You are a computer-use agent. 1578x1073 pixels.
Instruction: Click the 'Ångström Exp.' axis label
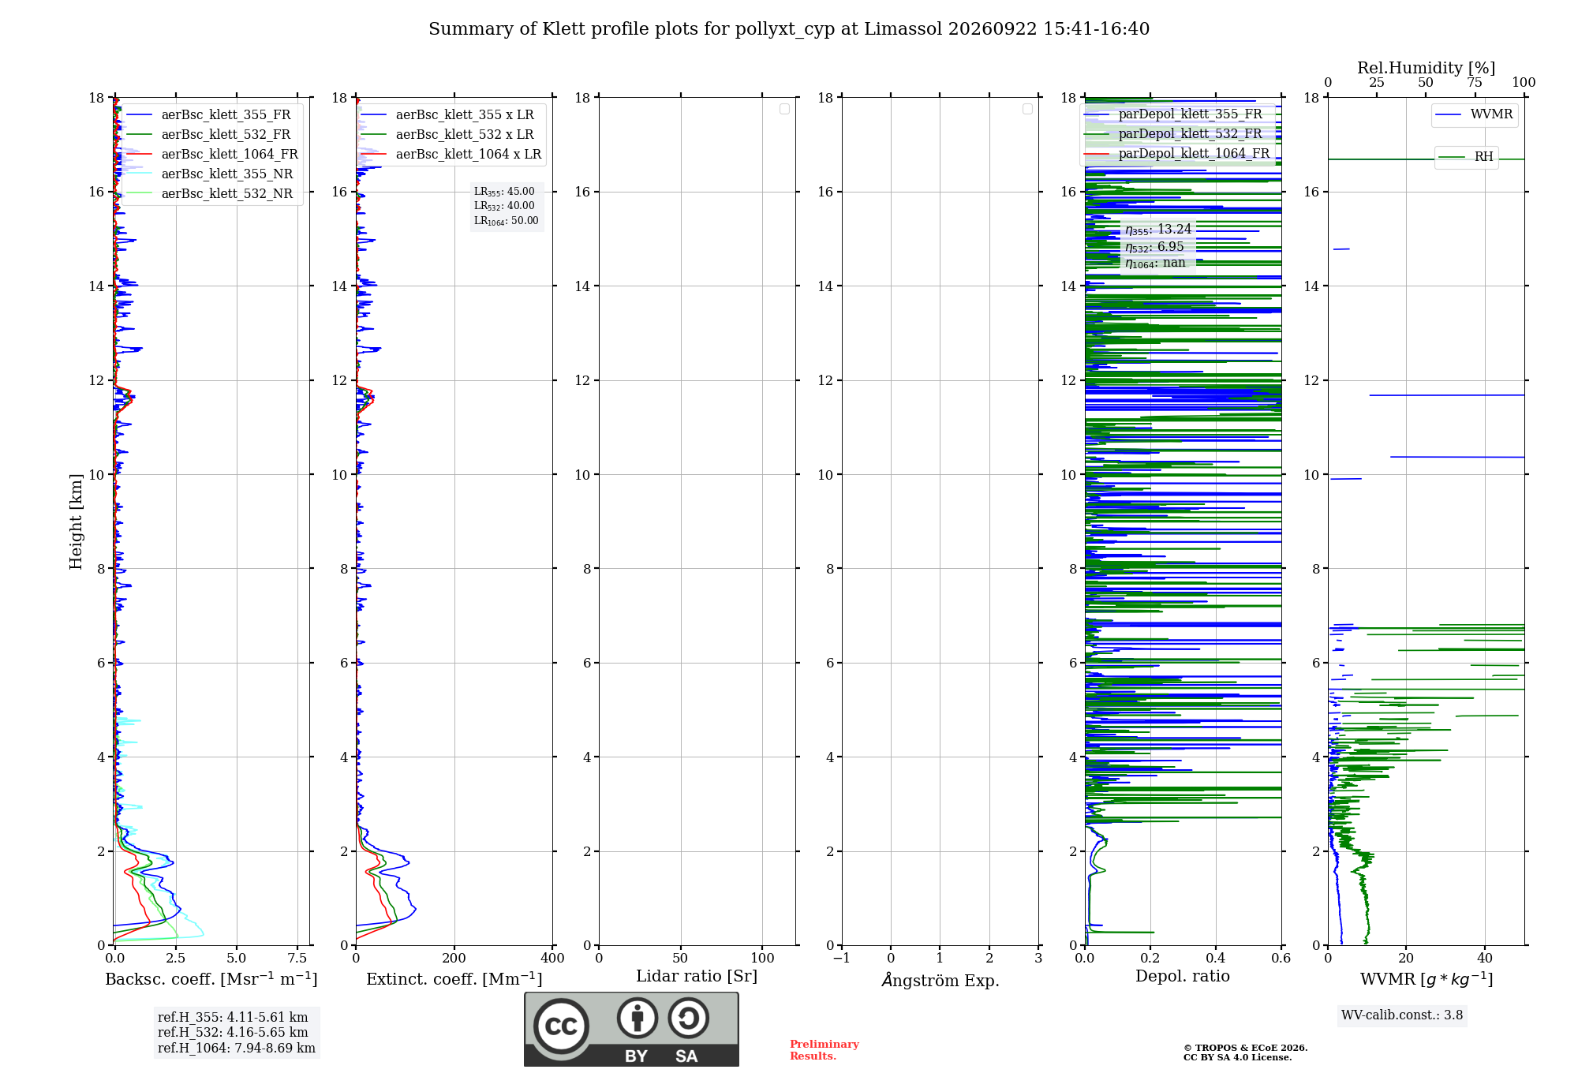(940, 980)
